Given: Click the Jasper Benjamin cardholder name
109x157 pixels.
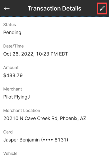Looking at the screenshot, I should pyautogui.click(x=22, y=140).
